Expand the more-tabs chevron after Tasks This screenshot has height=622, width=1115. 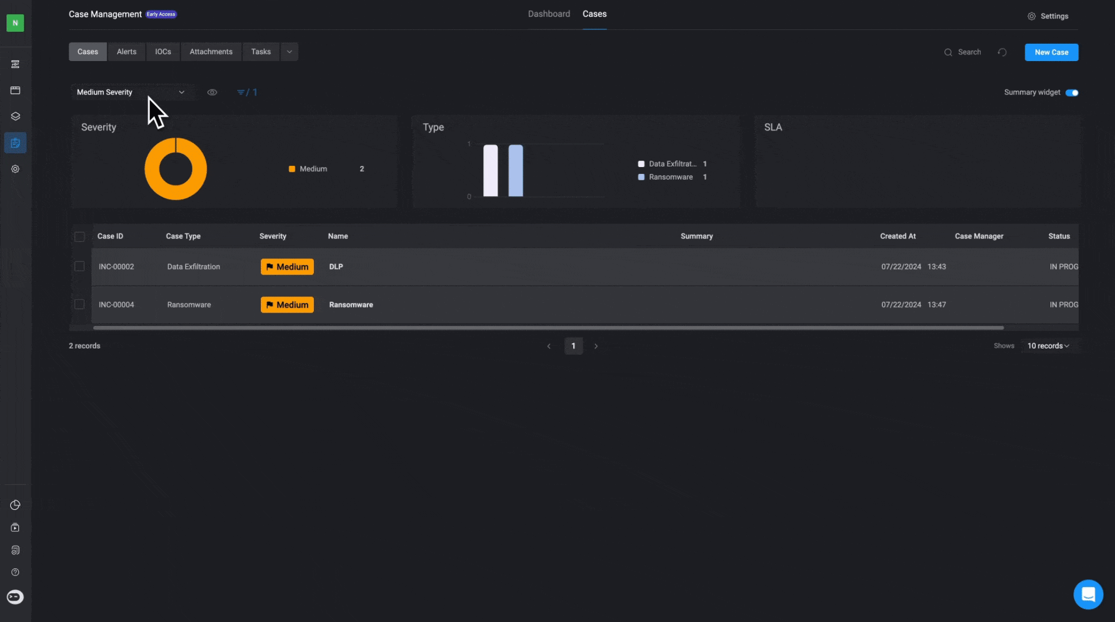(x=290, y=52)
